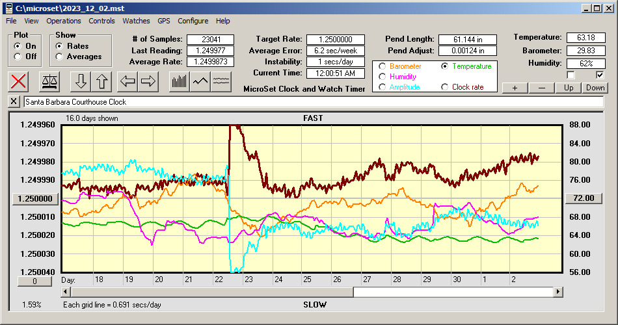The image size is (618, 325).
Task: Select the zigzag line graph style icon
Action: (x=200, y=81)
